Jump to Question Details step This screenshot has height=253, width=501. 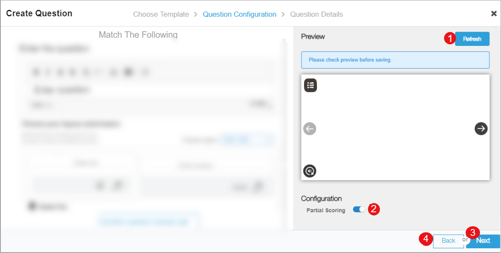[317, 14]
